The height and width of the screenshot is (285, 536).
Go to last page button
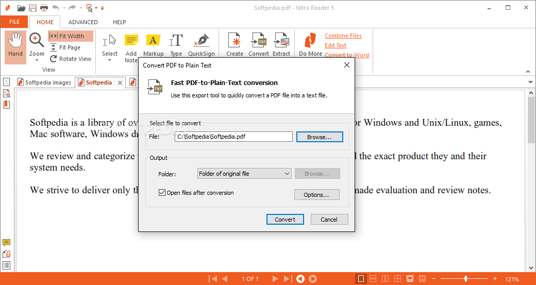pyautogui.click(x=288, y=279)
